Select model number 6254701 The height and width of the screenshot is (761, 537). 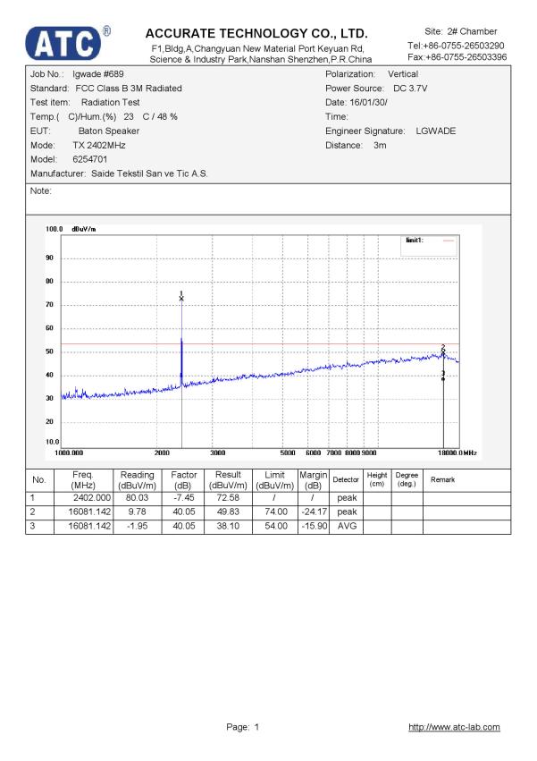[89, 159]
